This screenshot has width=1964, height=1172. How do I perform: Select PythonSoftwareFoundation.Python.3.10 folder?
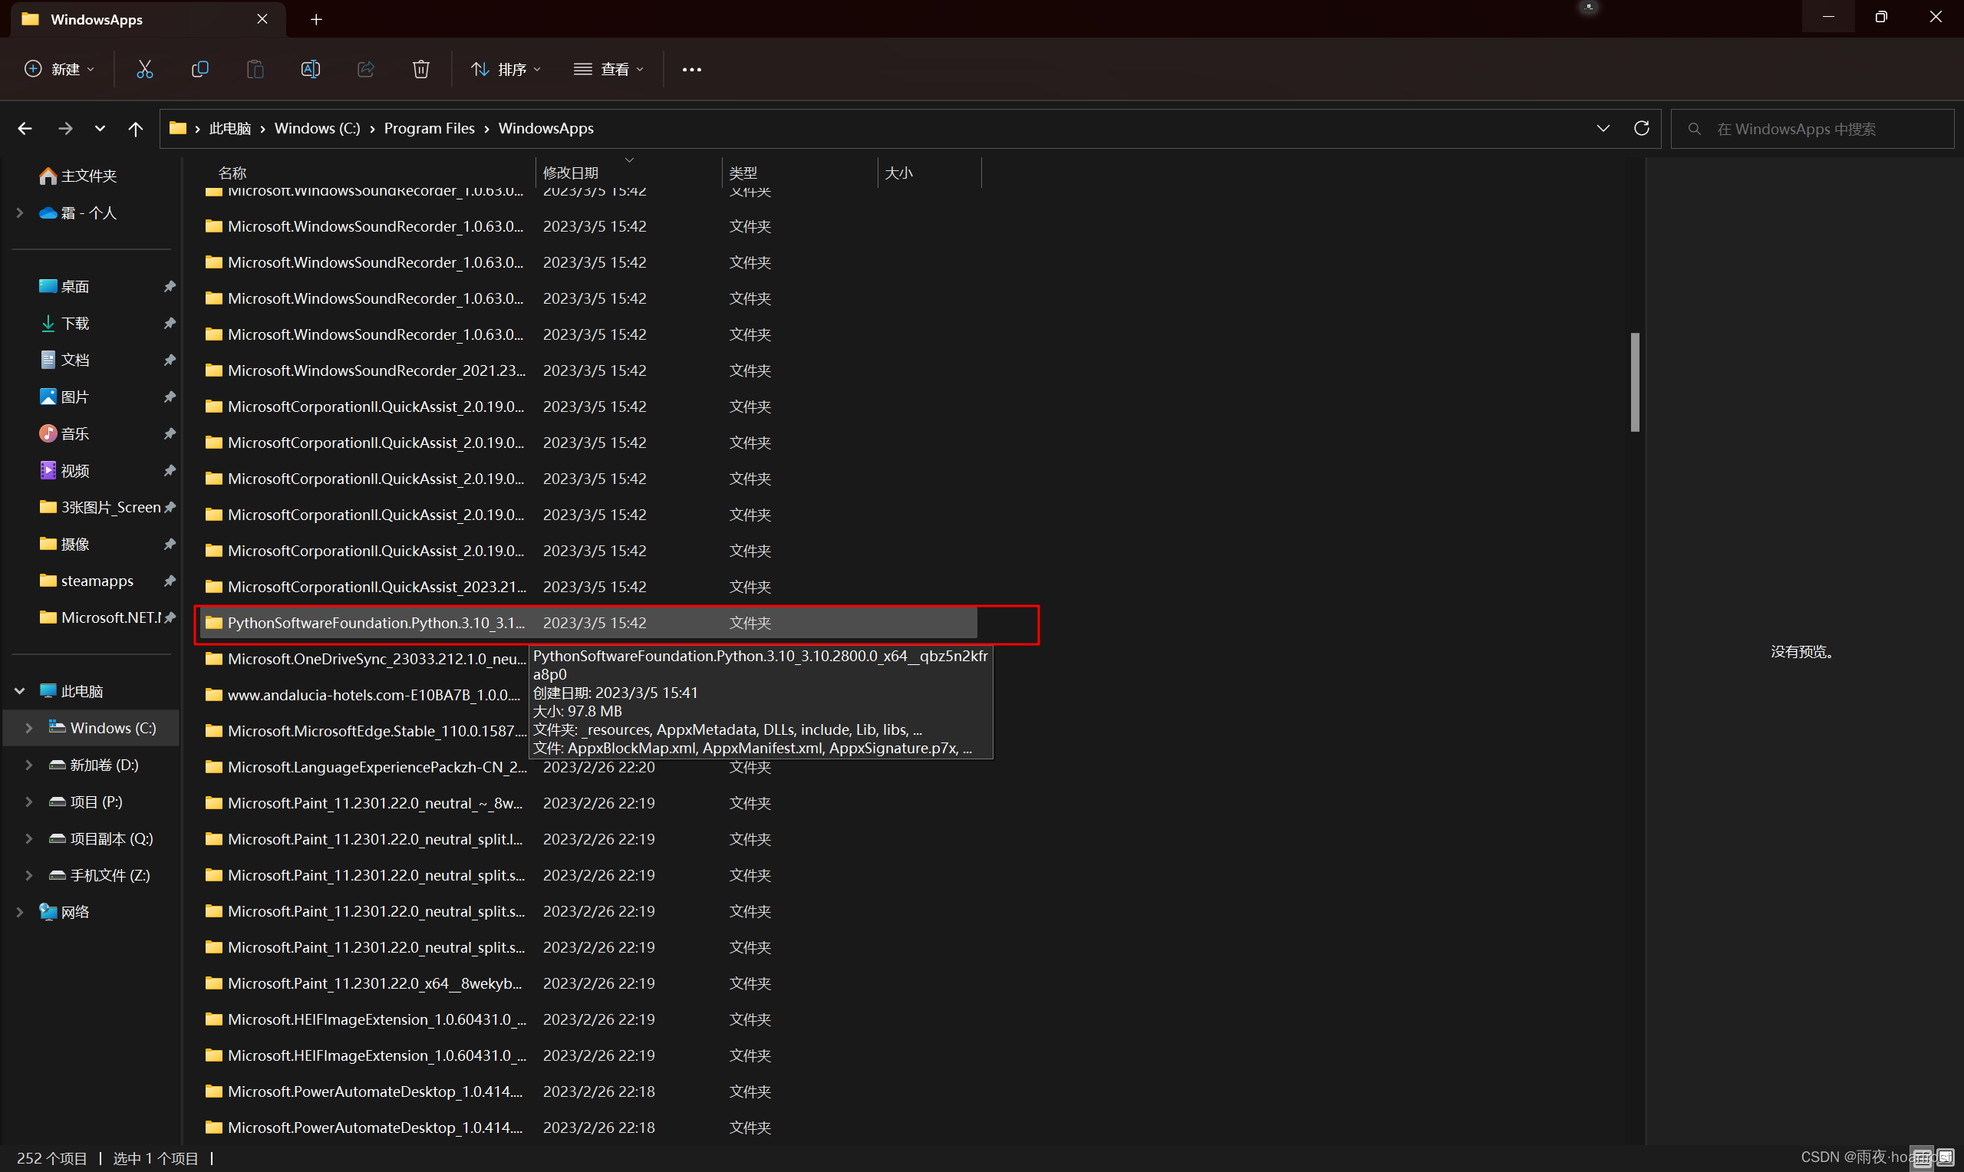tap(588, 623)
